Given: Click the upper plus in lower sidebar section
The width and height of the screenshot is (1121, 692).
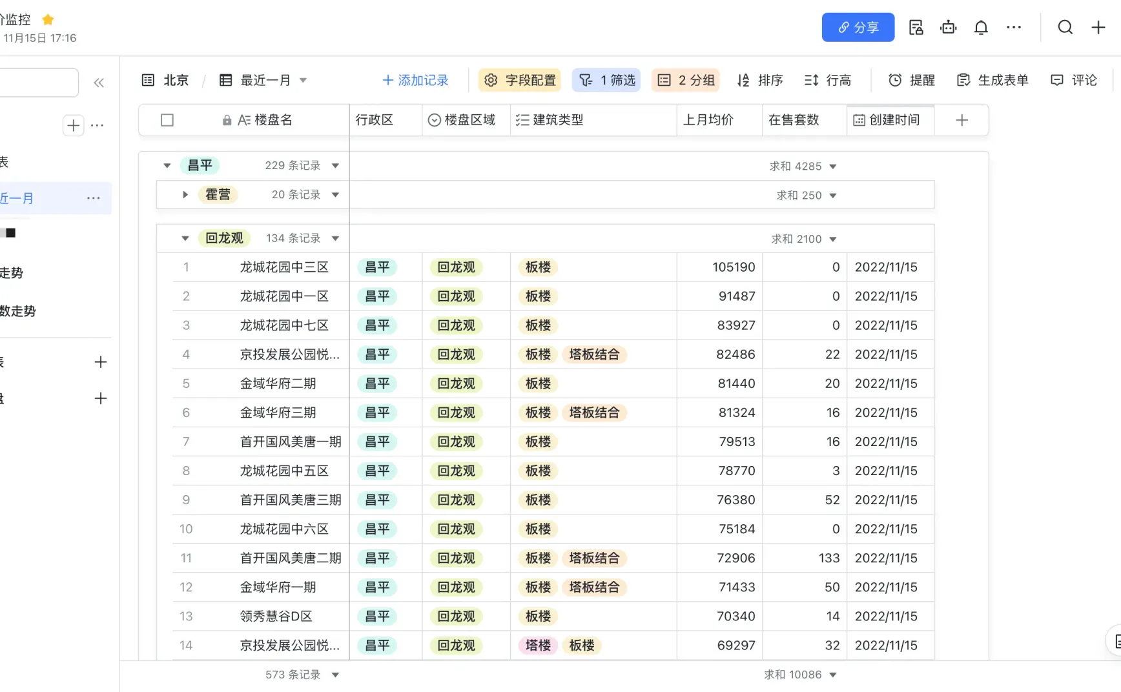Looking at the screenshot, I should coord(100,362).
